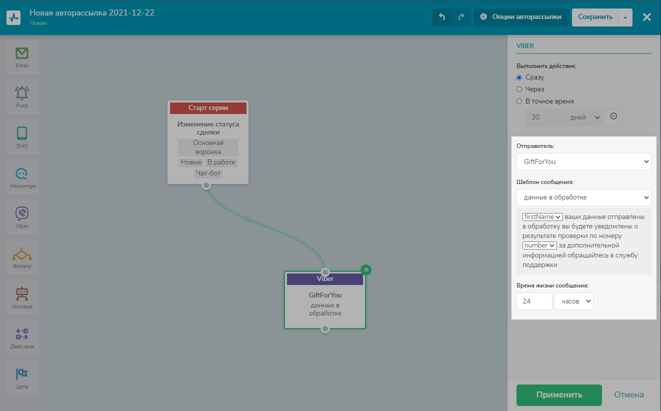Choose the В точное время option
The height and width of the screenshot is (411, 661).
pos(519,101)
